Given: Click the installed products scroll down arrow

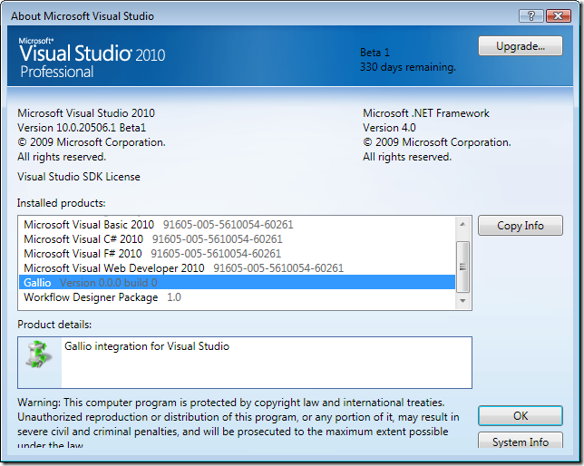Looking at the screenshot, I should click(462, 300).
